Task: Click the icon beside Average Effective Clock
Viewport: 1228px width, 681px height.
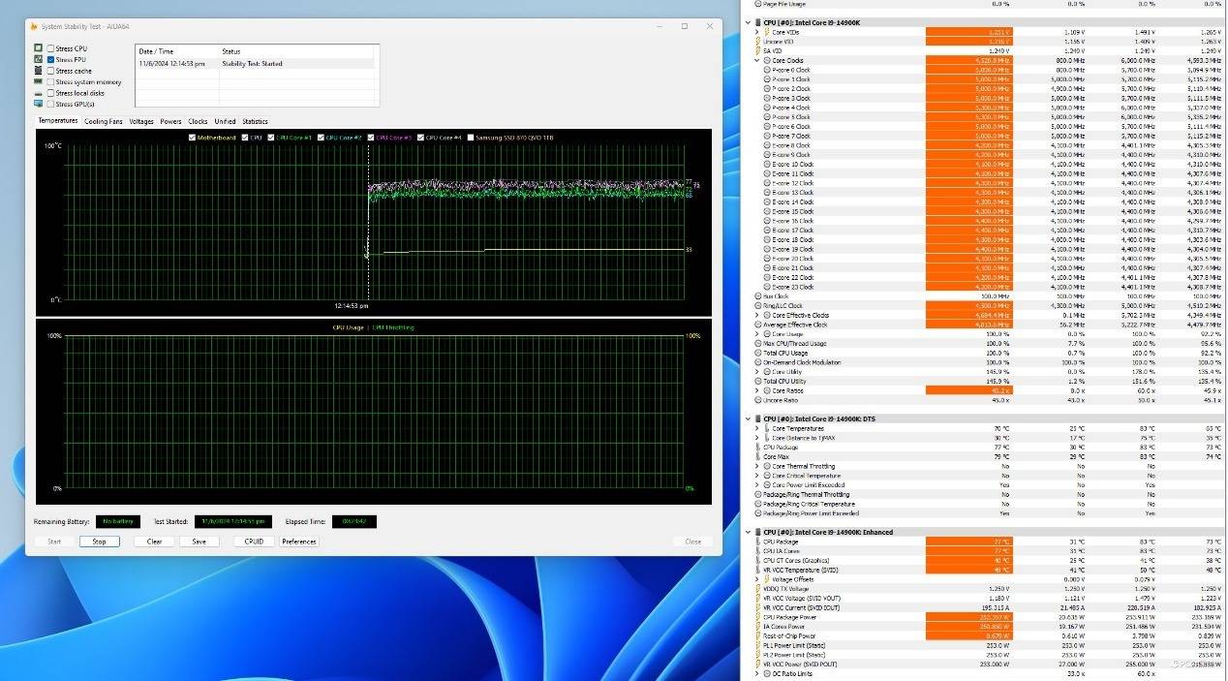Action: tap(758, 325)
